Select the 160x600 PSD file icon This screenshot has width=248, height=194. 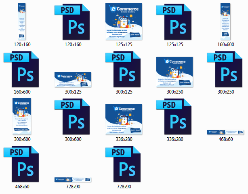click(x=21, y=69)
